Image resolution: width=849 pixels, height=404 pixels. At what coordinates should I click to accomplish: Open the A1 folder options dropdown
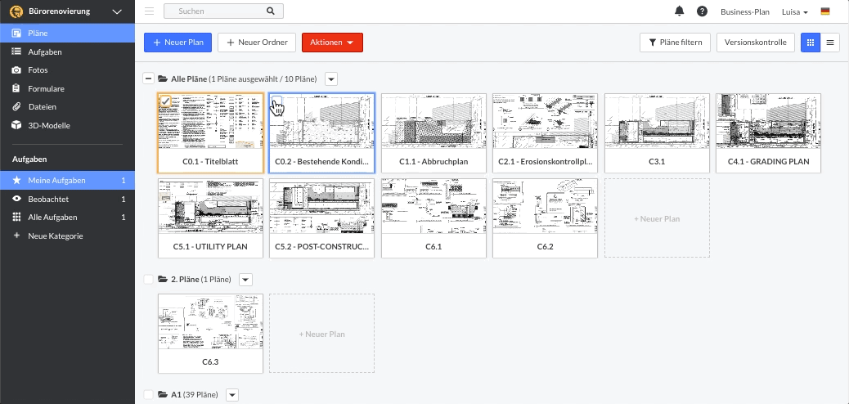click(232, 394)
